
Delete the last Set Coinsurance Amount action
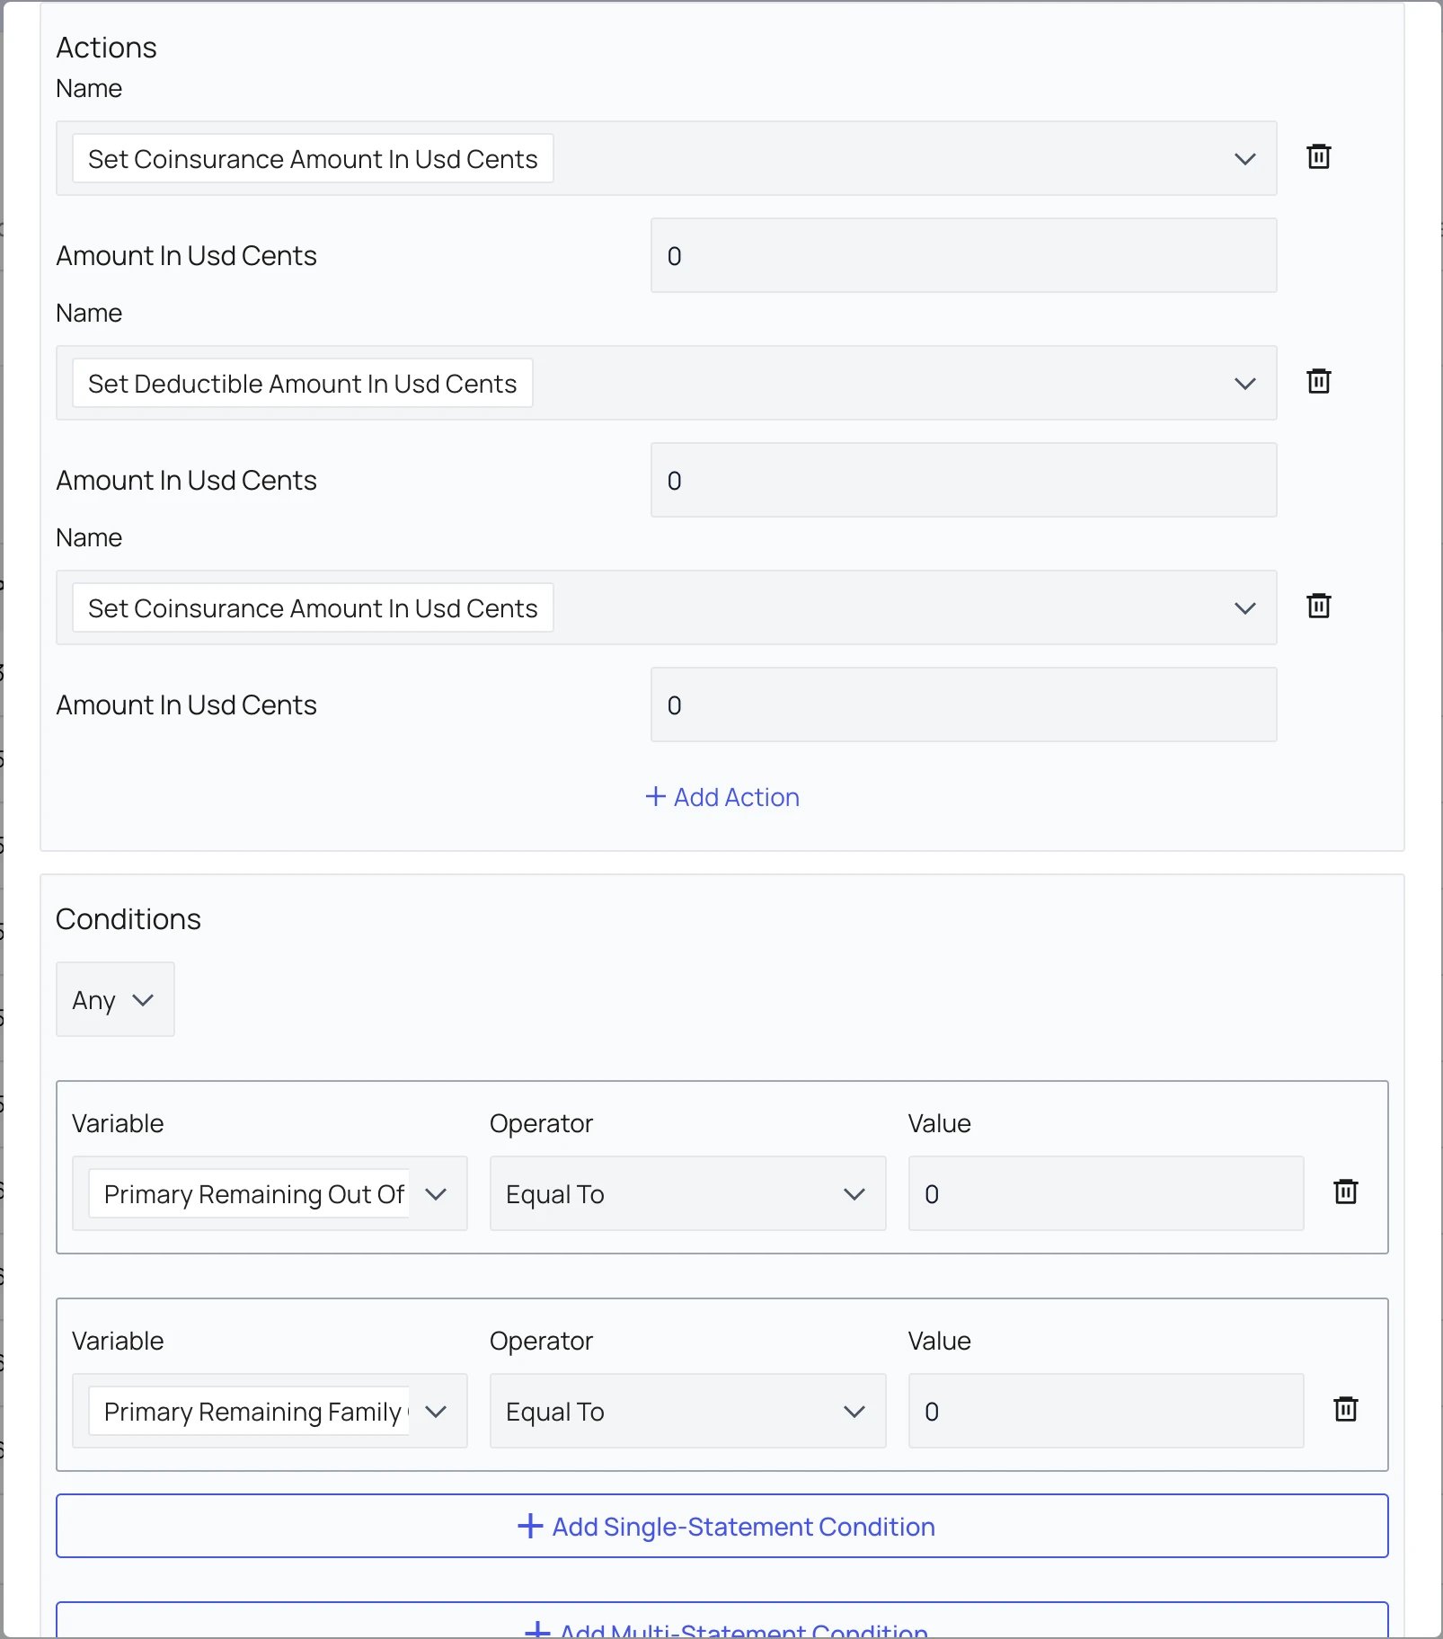coord(1318,607)
